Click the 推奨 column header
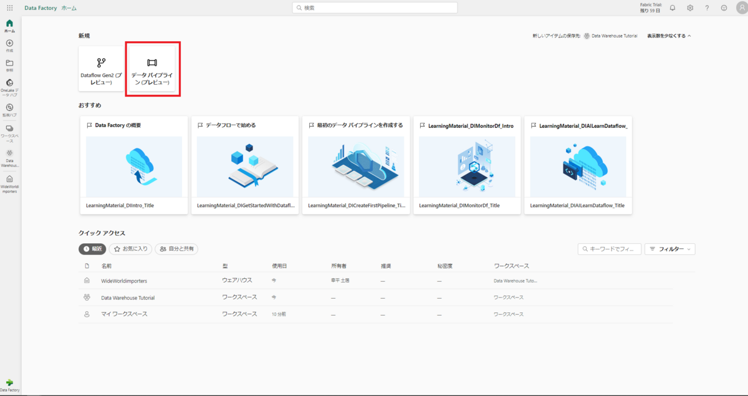Image resolution: width=748 pixels, height=396 pixels. coord(386,266)
